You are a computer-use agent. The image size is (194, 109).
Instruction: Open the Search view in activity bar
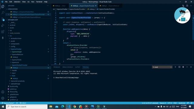pyautogui.click(x=3, y=13)
